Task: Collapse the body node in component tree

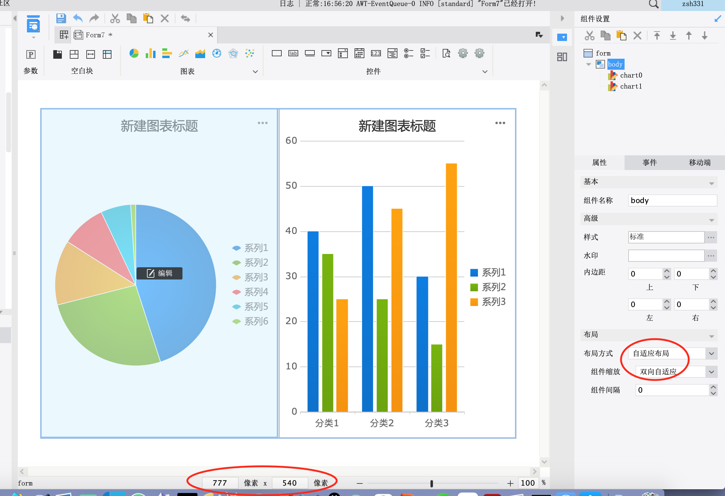Action: [589, 65]
